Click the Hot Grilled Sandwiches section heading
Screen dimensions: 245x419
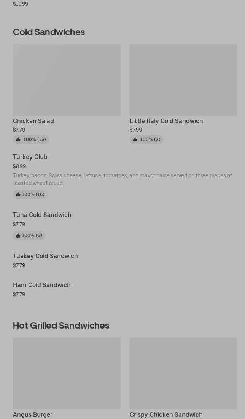[x=61, y=325]
